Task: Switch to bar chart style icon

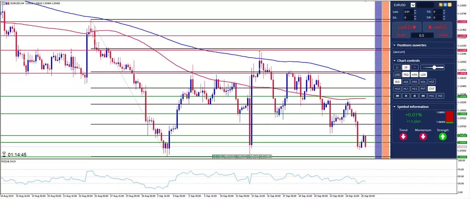Action: point(397,67)
